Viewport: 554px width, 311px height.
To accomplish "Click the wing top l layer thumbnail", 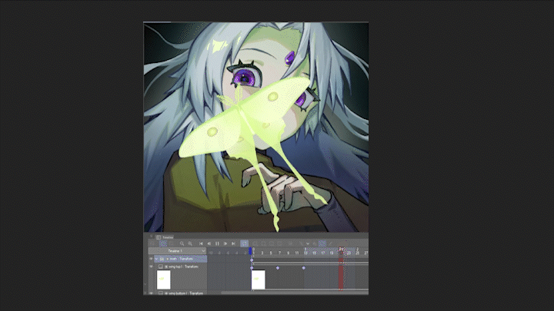I will [164, 280].
